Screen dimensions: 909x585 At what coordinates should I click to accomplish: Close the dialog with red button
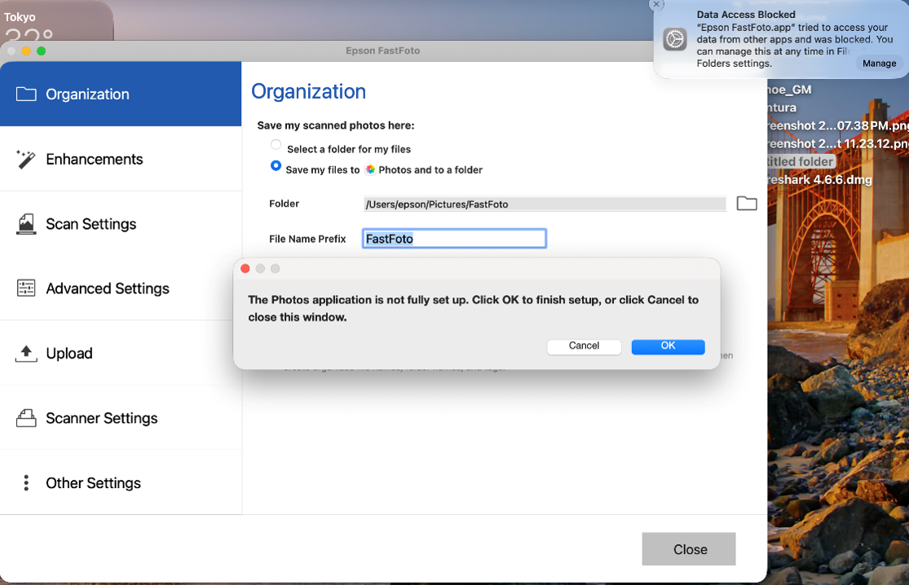(x=245, y=268)
